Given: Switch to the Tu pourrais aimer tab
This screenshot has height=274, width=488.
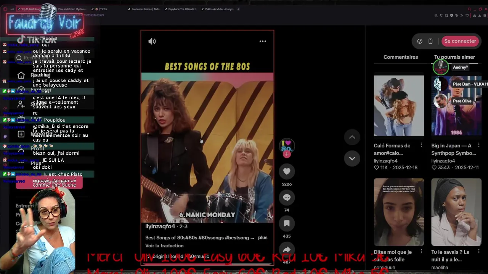Looking at the screenshot, I should (x=454, y=57).
